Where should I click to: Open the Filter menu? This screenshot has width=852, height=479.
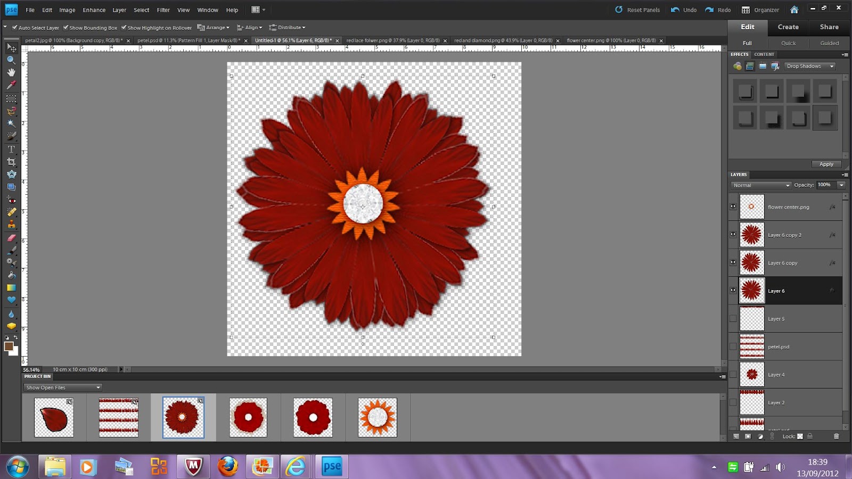tap(163, 10)
